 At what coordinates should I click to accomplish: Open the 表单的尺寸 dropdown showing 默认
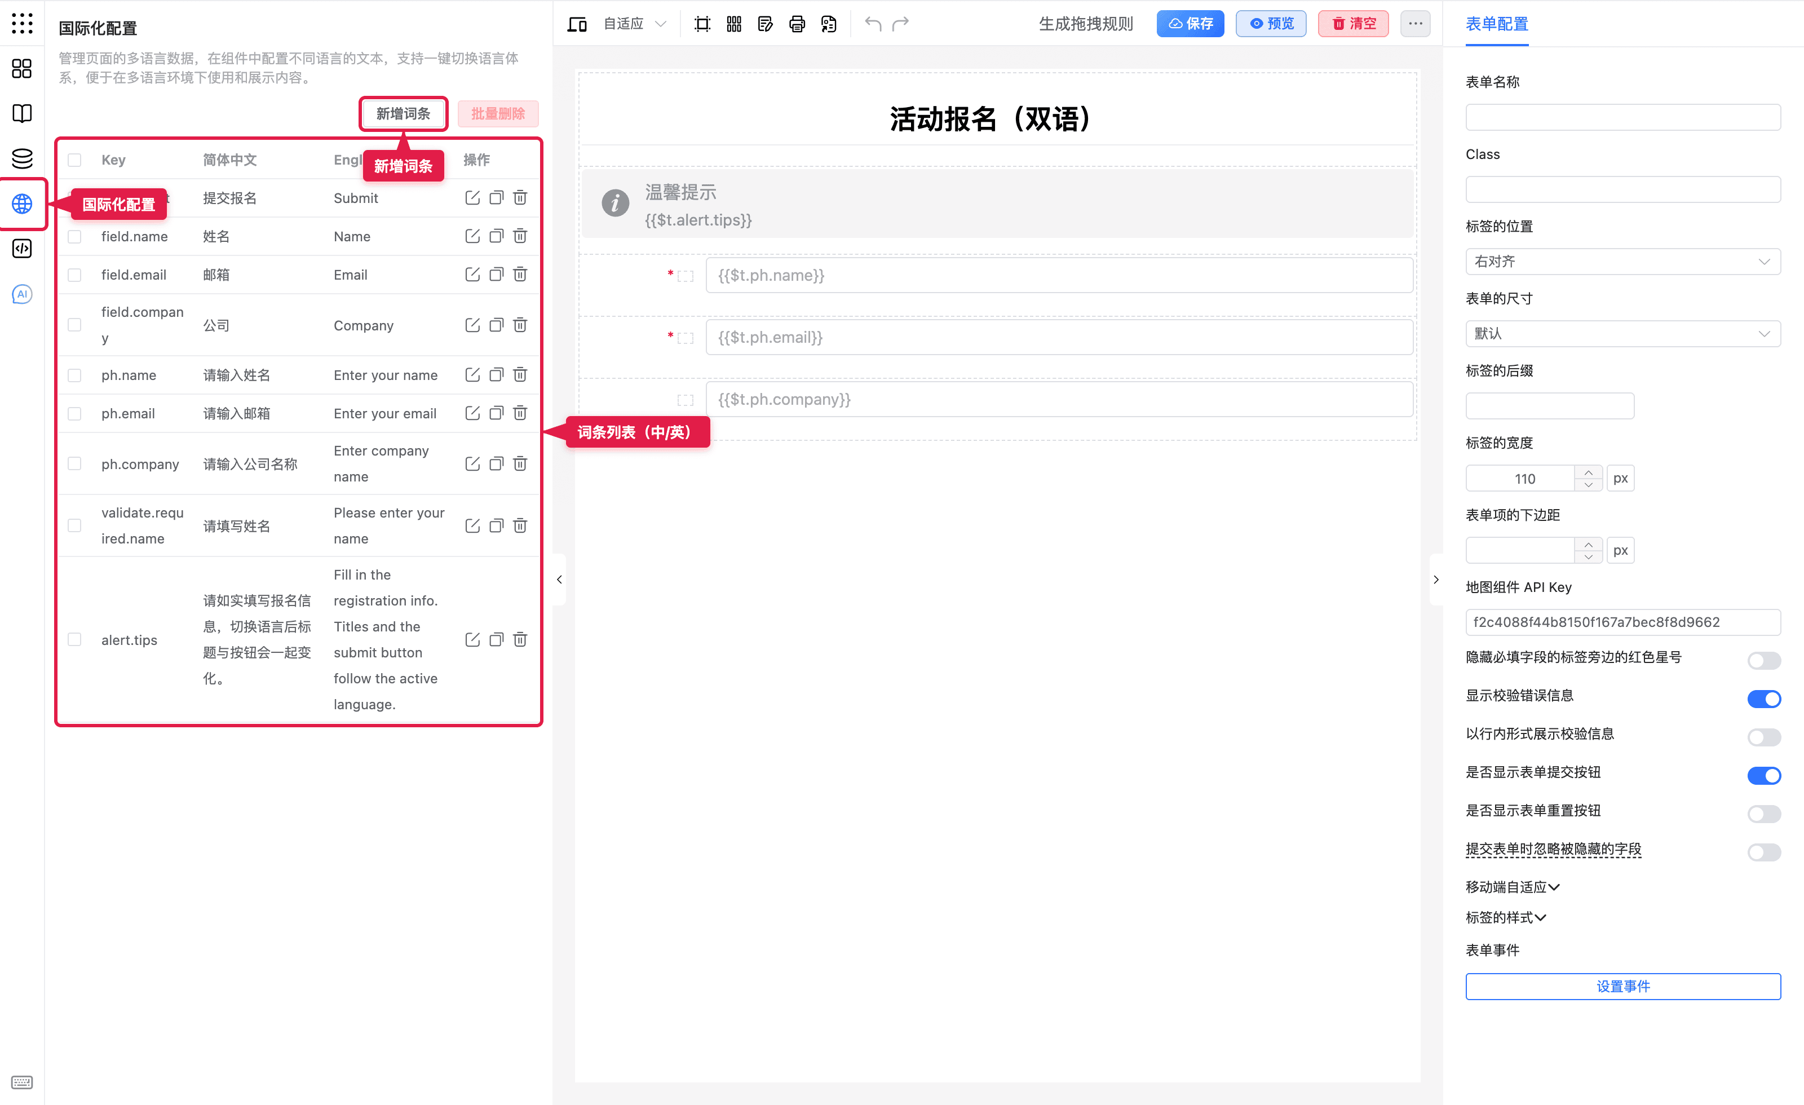(x=1622, y=333)
